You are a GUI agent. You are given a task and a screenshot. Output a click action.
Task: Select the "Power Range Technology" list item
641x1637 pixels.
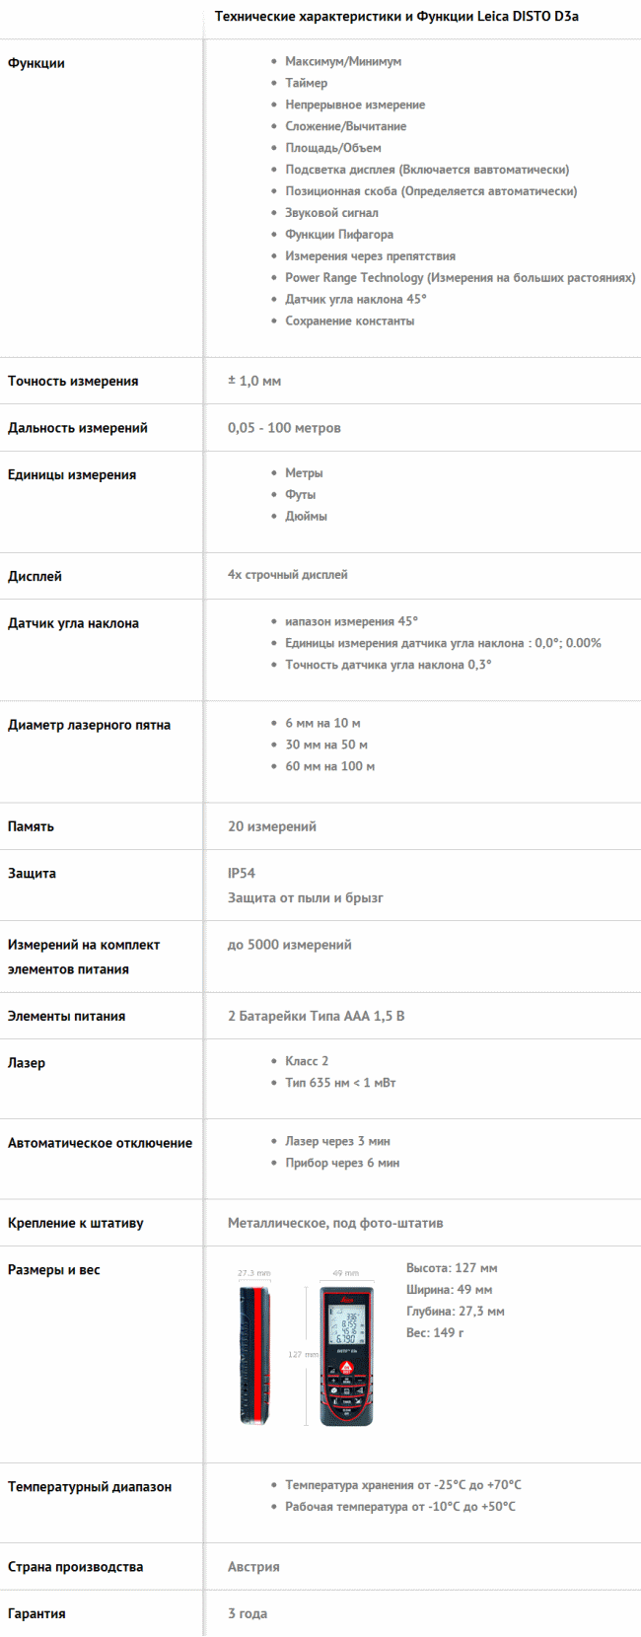pos(460,278)
